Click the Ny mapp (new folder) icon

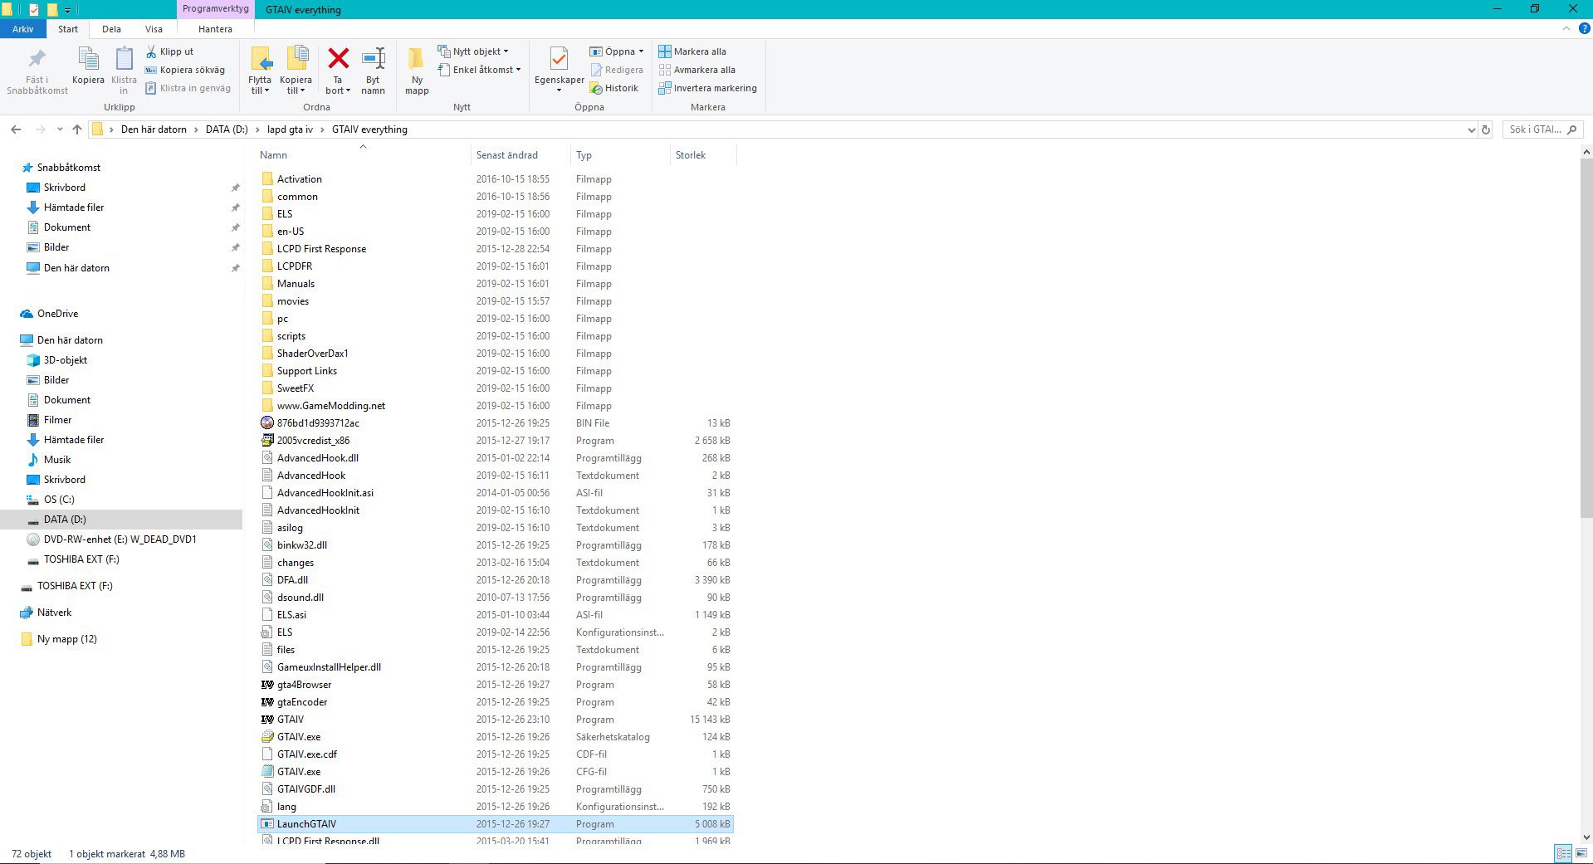[x=417, y=61]
